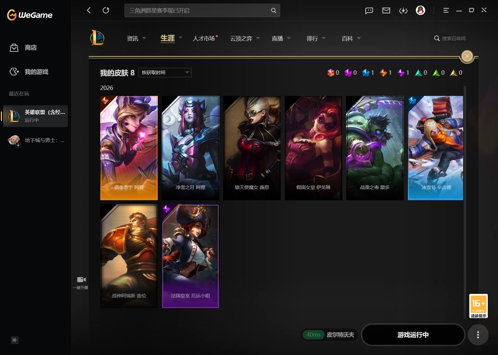This screenshot has width=498, height=355.
Task: Select 地下城与勇士 in recently played
Action: tap(35, 140)
